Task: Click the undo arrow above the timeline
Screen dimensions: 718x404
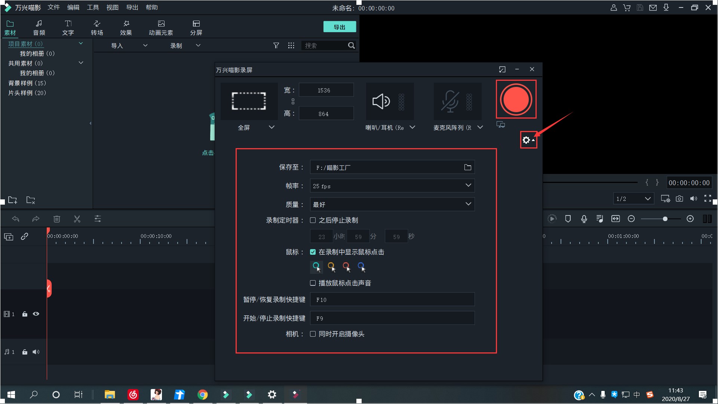Action: coord(16,219)
